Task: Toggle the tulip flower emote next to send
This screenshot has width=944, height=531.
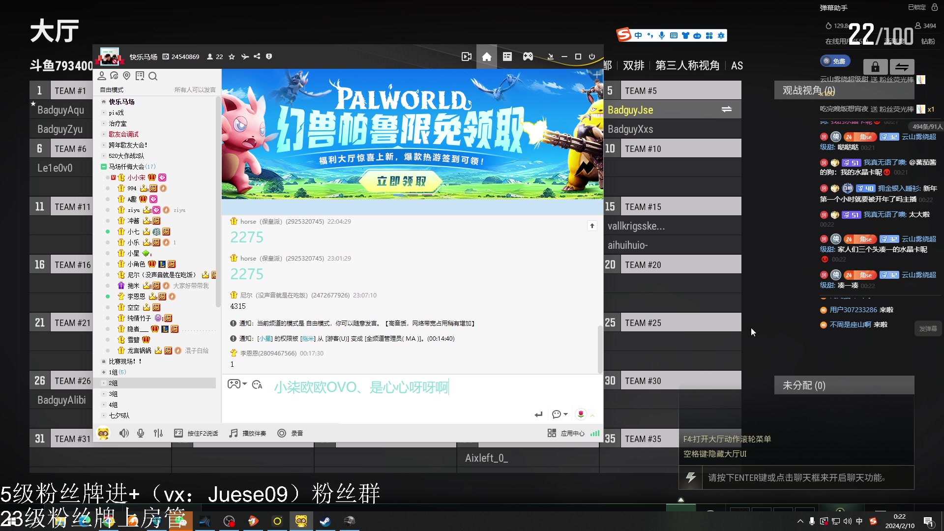Action: point(581,414)
